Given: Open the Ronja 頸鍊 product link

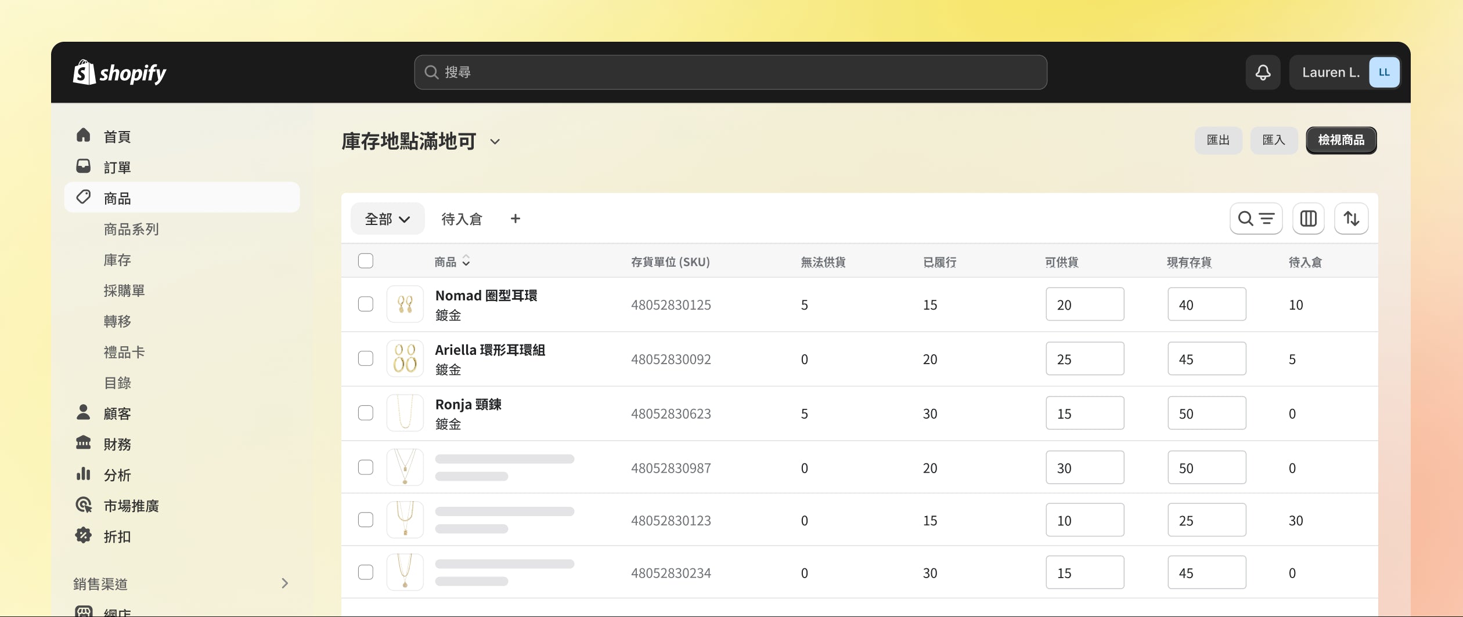Looking at the screenshot, I should click(x=468, y=404).
